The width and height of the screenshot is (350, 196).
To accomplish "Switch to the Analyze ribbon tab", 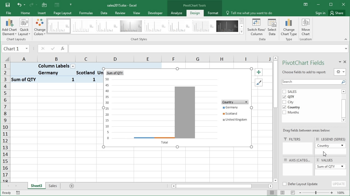I will pyautogui.click(x=176, y=13).
